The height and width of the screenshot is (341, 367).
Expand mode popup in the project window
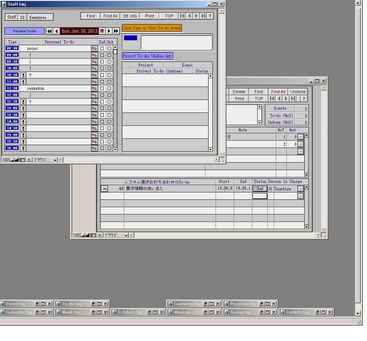(116, 235)
